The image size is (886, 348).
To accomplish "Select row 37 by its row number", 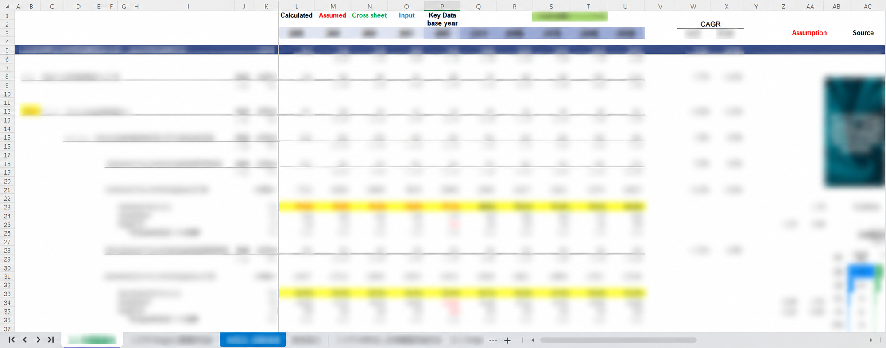I will tap(7, 329).
